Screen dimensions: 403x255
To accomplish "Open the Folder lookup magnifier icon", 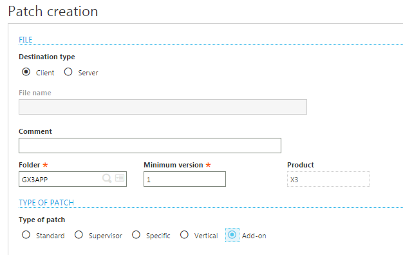I will point(107,178).
